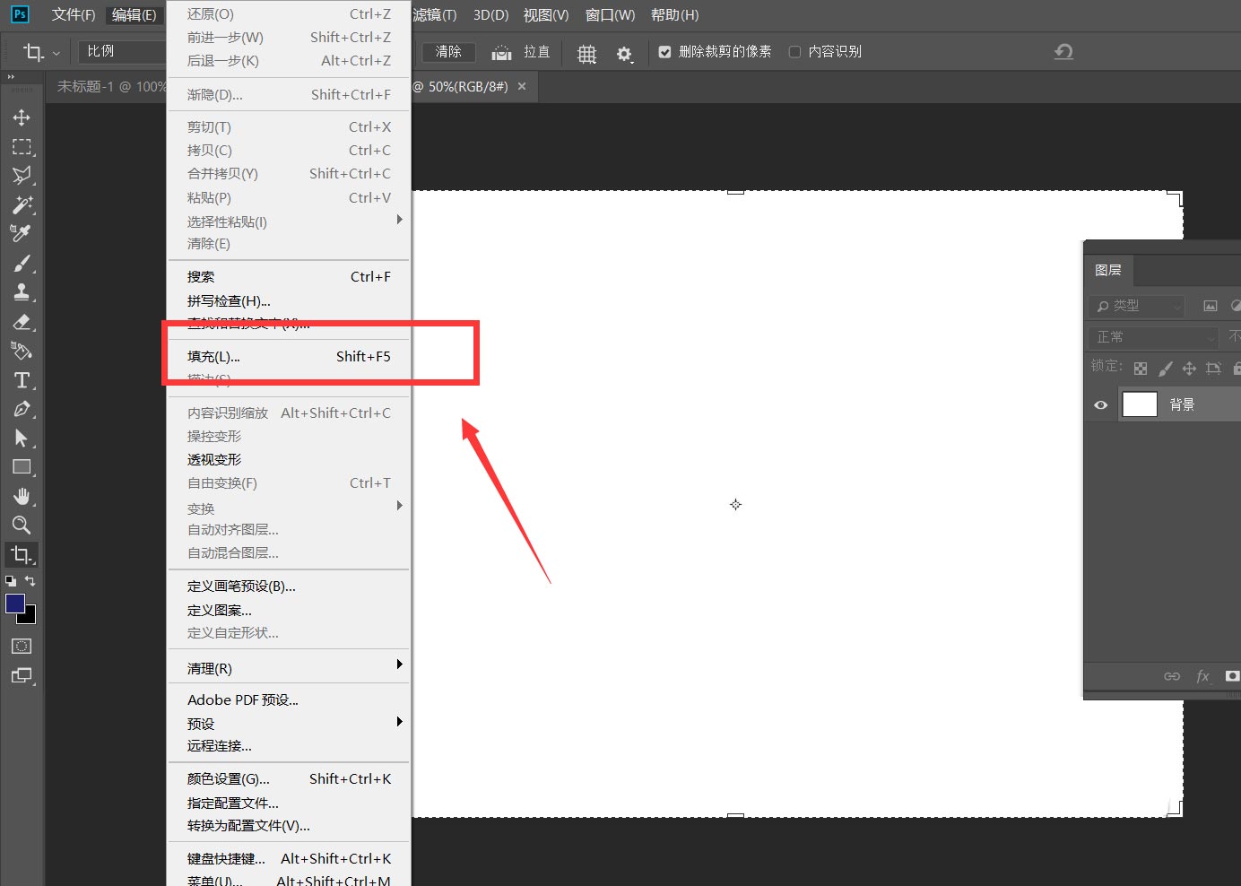Select the Hand tool

click(22, 496)
